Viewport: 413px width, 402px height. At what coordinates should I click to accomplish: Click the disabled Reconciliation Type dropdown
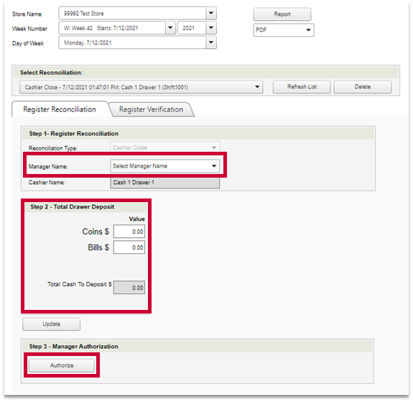[165, 147]
